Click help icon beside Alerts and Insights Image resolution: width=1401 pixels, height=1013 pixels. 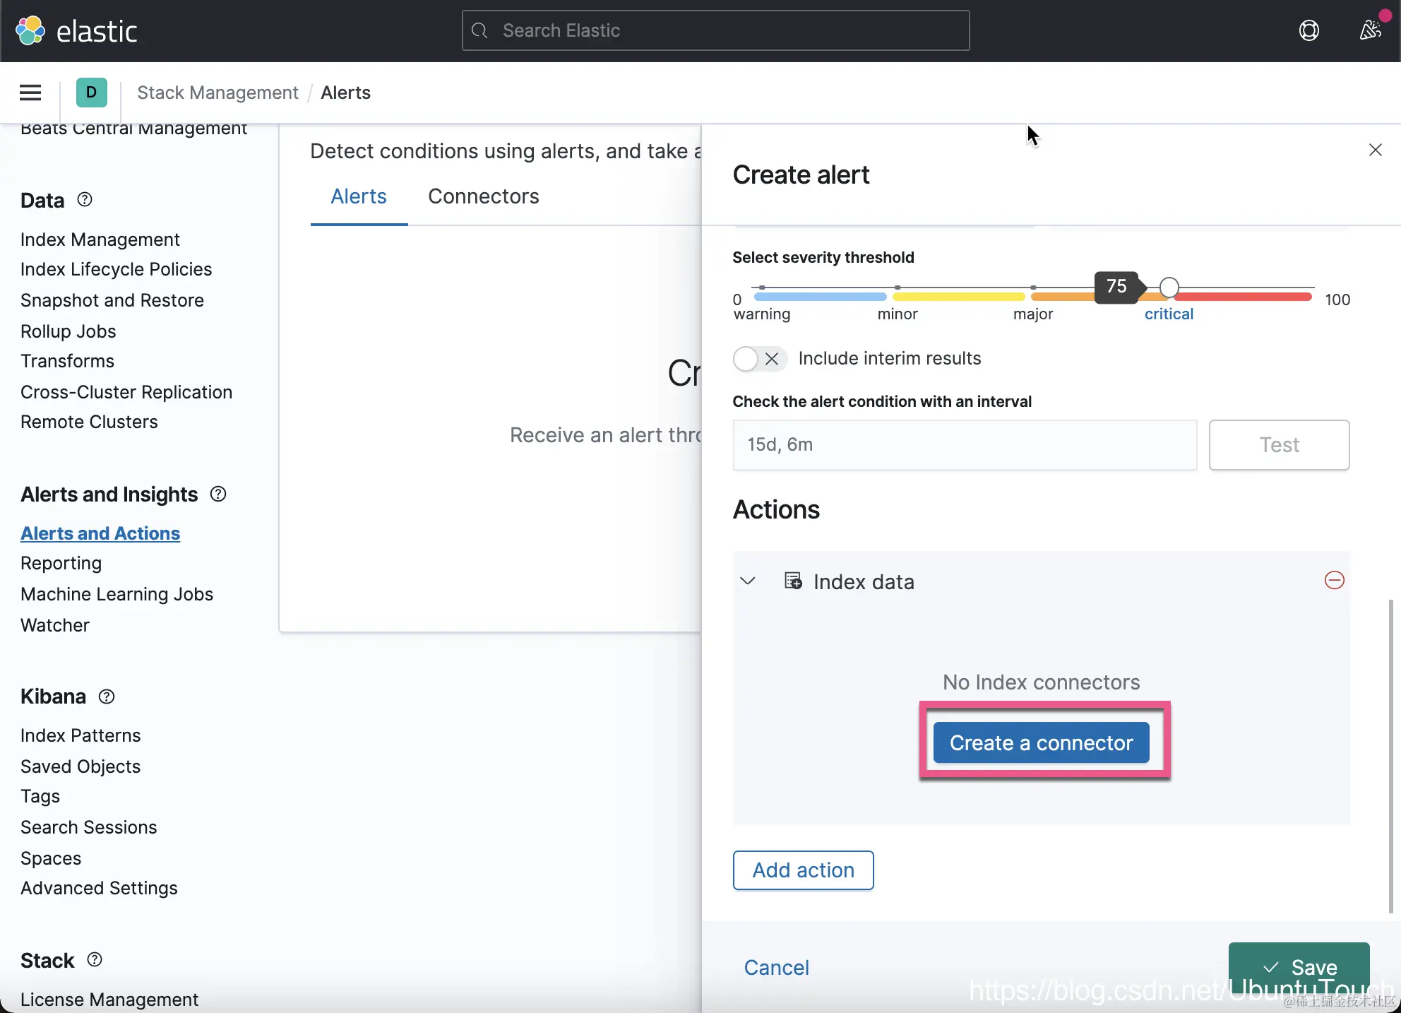point(218,494)
